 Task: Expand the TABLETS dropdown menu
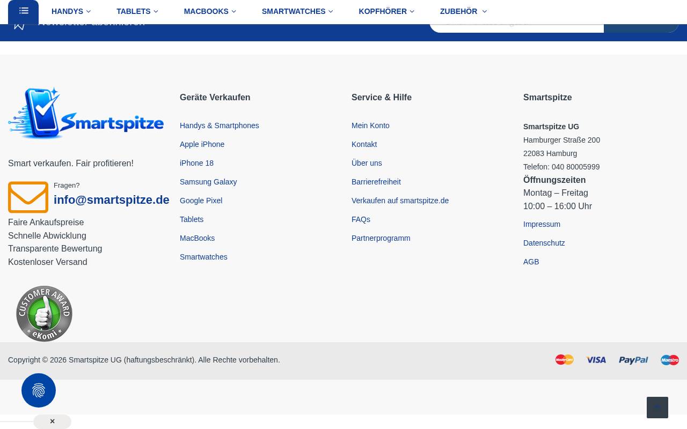137,11
